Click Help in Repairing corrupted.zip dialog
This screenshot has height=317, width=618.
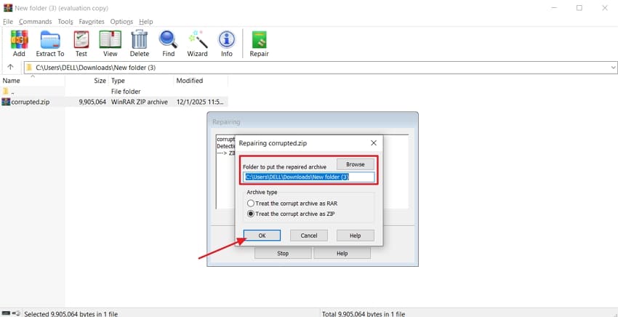[x=355, y=236]
